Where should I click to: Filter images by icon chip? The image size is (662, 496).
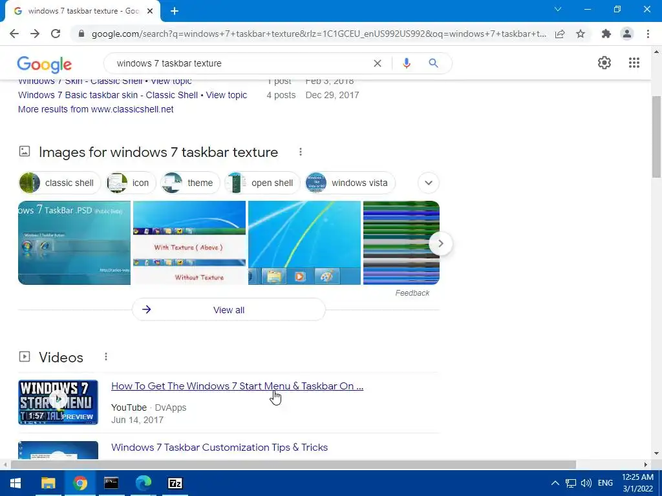131,183
